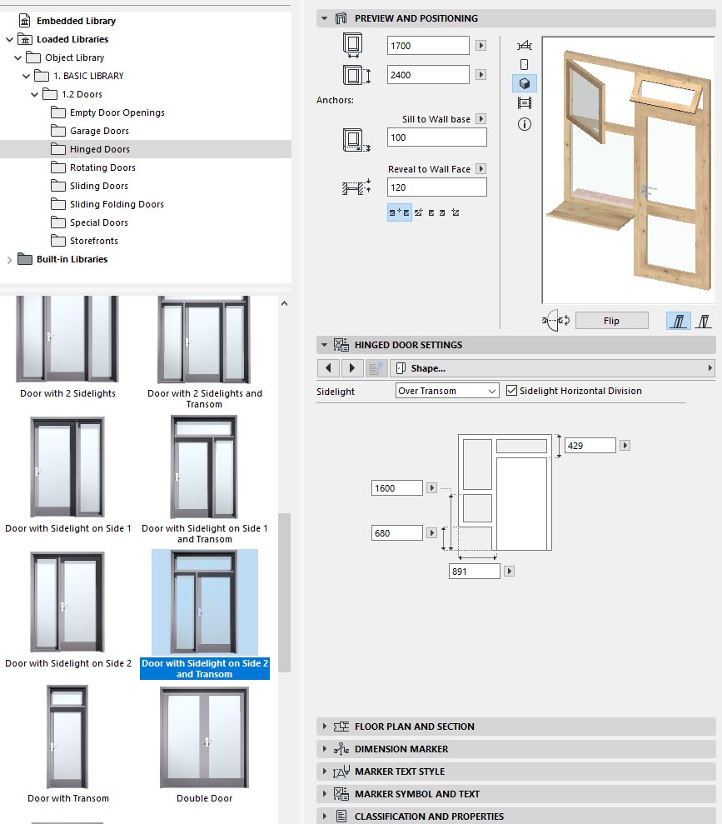Expand Classification and Properties panel
The width and height of the screenshot is (722, 824).
pos(325,817)
